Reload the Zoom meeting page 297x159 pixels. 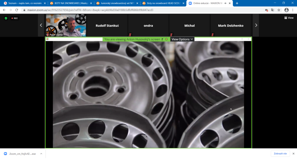pos(17,10)
